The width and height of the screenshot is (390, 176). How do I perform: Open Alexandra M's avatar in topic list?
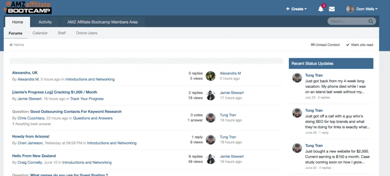(211, 76)
